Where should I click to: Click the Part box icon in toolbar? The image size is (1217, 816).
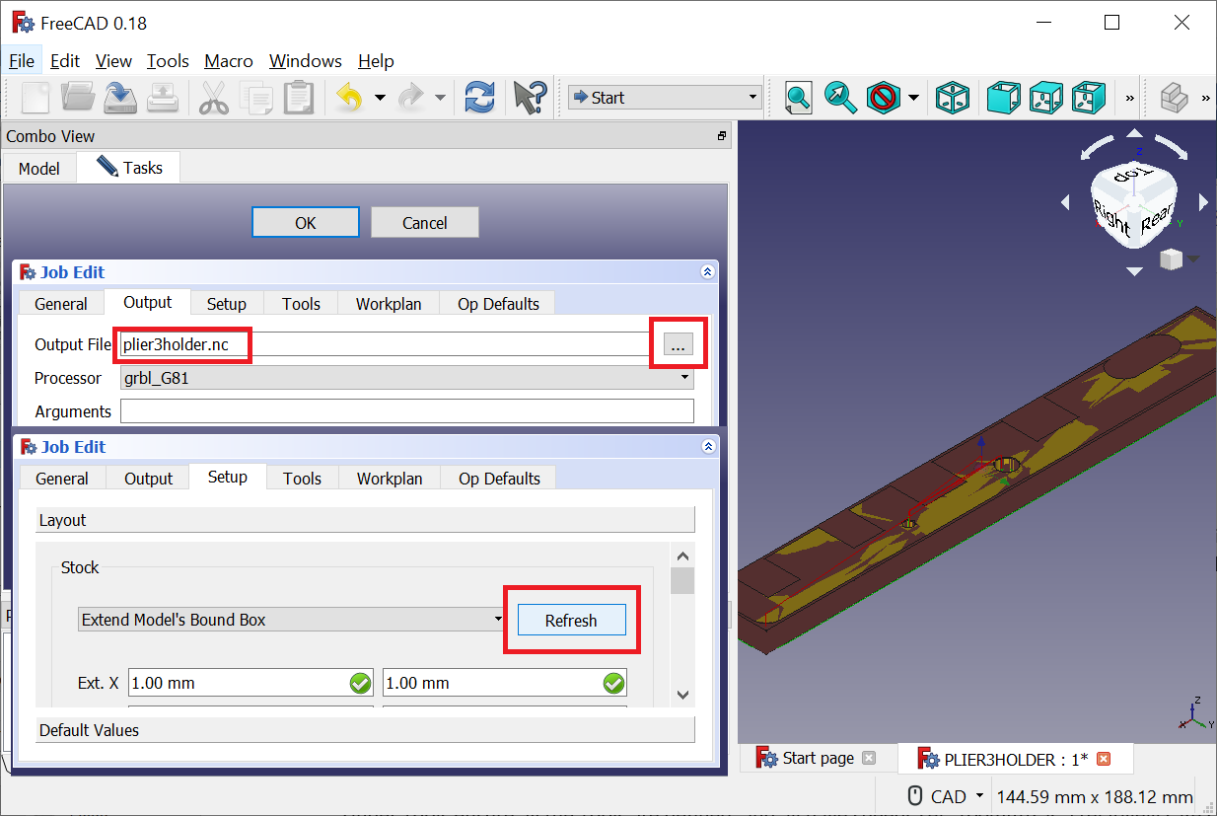1174,98
